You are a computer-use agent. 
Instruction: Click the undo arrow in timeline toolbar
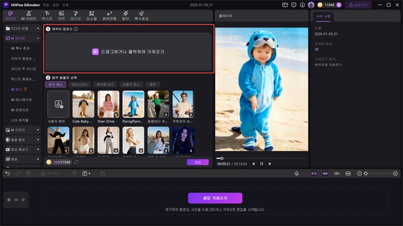click(x=8, y=173)
